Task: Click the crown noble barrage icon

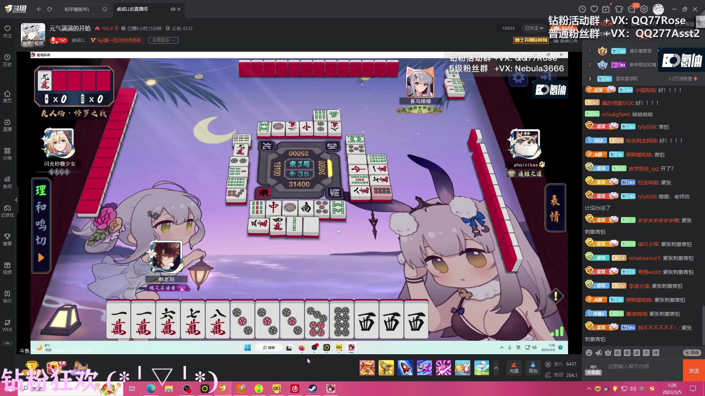Action: [608, 353]
